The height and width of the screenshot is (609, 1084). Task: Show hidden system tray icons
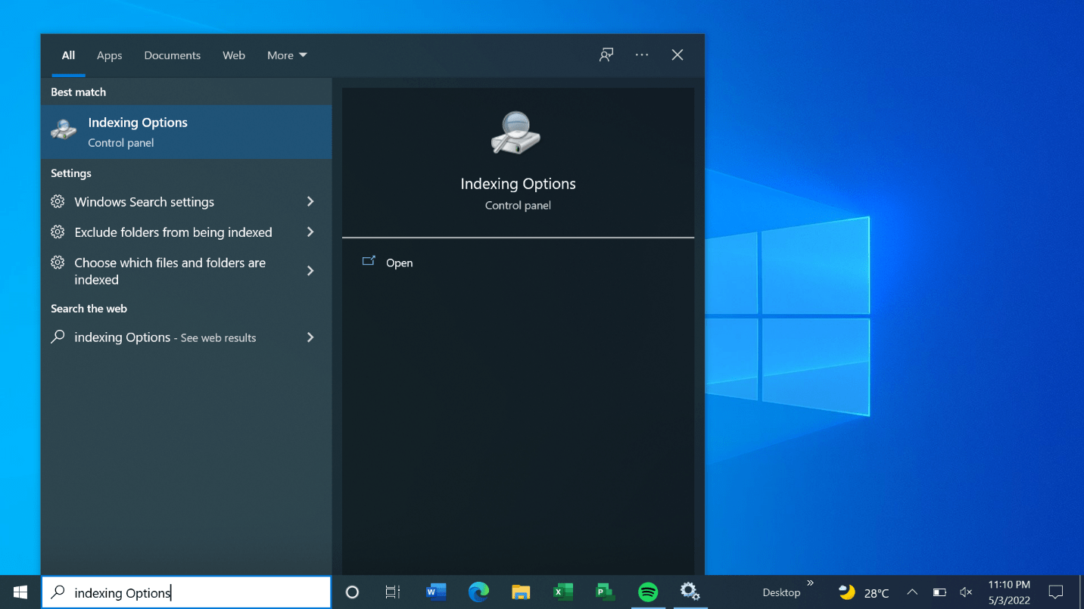[x=912, y=592]
